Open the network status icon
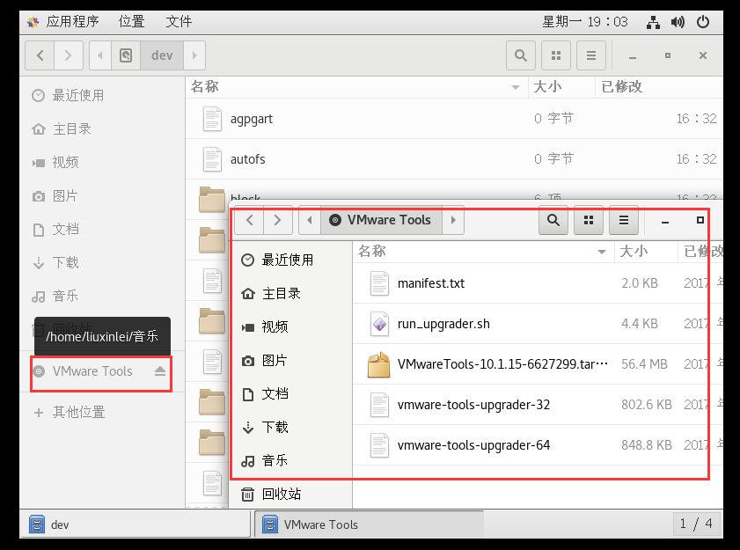Image resolution: width=740 pixels, height=550 pixels. [653, 22]
